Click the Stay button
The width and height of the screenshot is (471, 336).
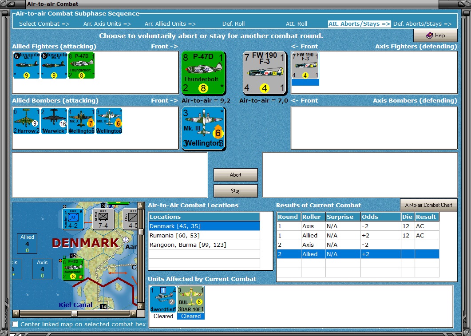(x=235, y=191)
